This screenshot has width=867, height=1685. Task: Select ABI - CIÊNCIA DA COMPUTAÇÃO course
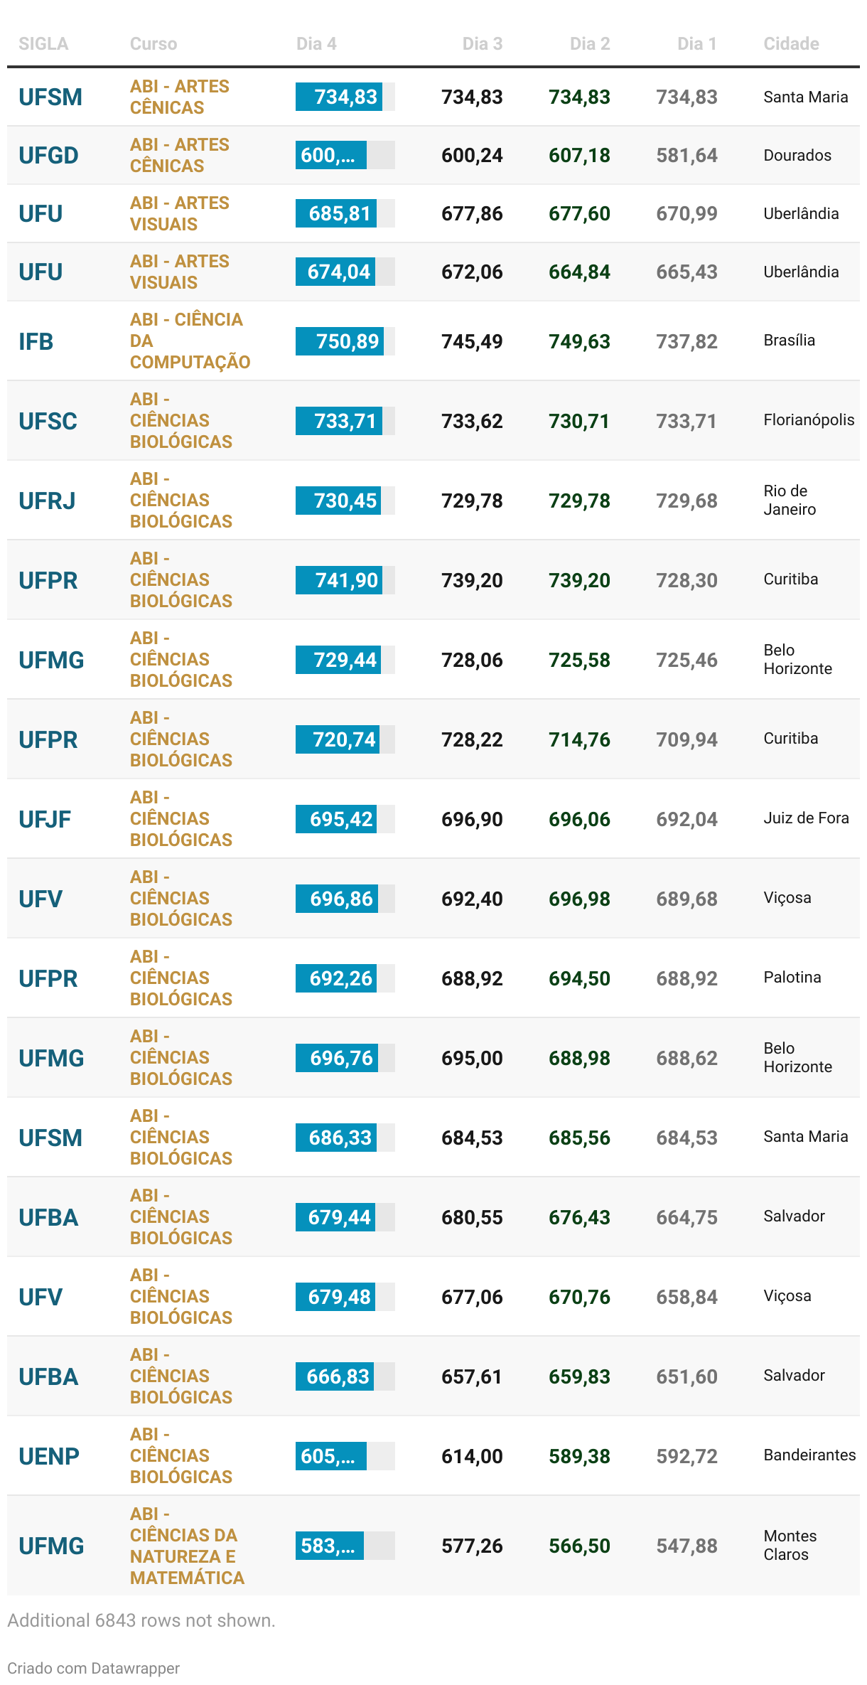click(190, 341)
